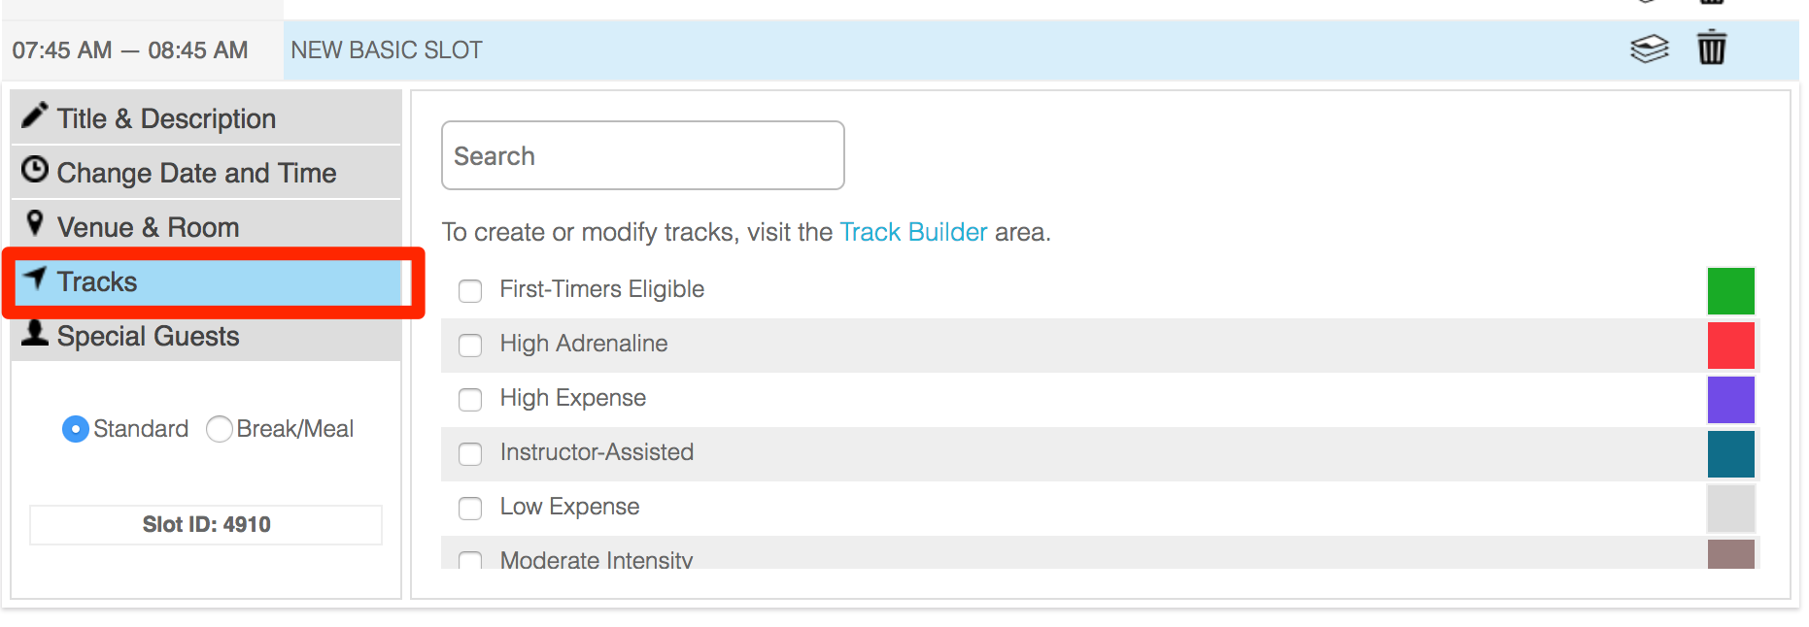Click the person icon beside Special Guests
The height and width of the screenshot is (627, 1809).
pos(35,333)
